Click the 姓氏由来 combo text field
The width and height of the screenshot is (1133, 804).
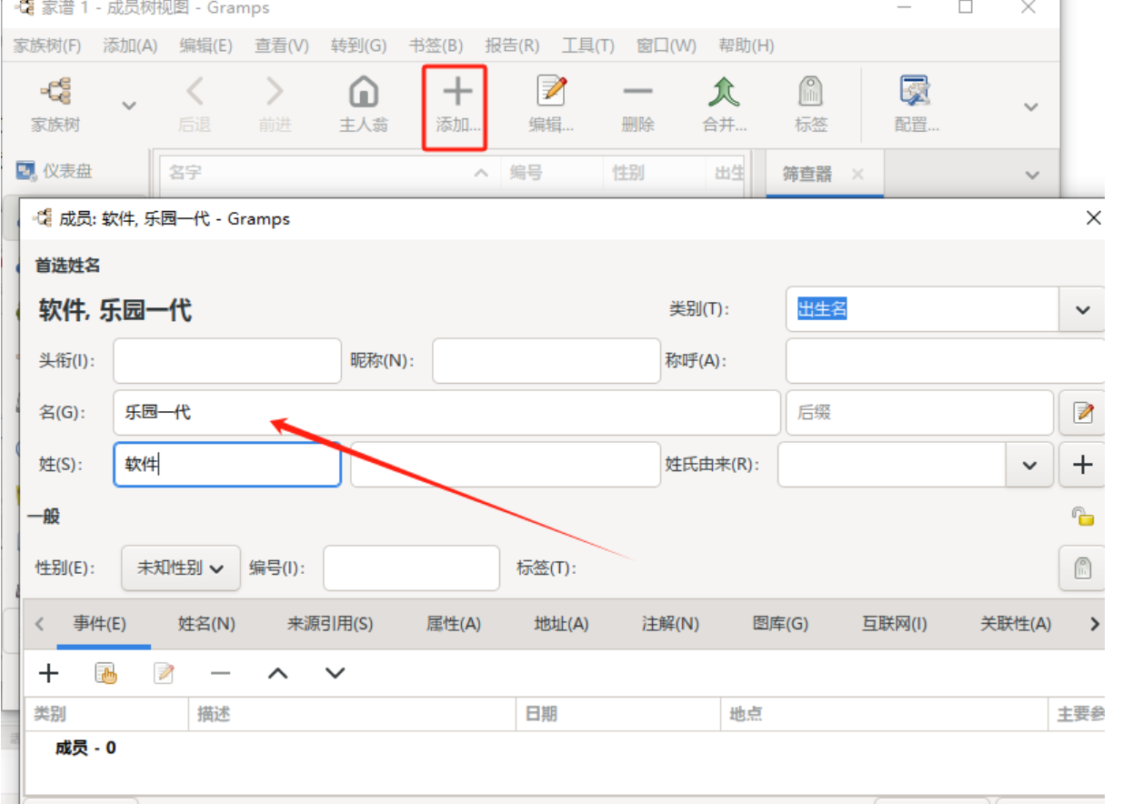tap(892, 464)
